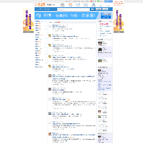The height and width of the screenshot is (143, 143).
Task: Click the globe icon in the blue banner
Action: coord(39,16)
